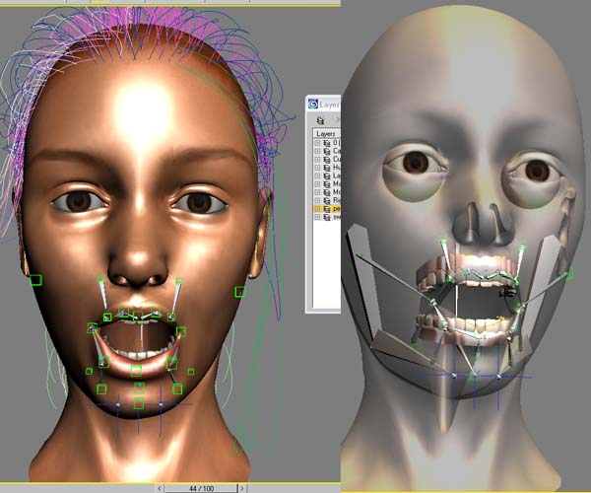Expand the layer starting with 'Cu'
Viewport: 591px width, 493px height.
[x=317, y=160]
